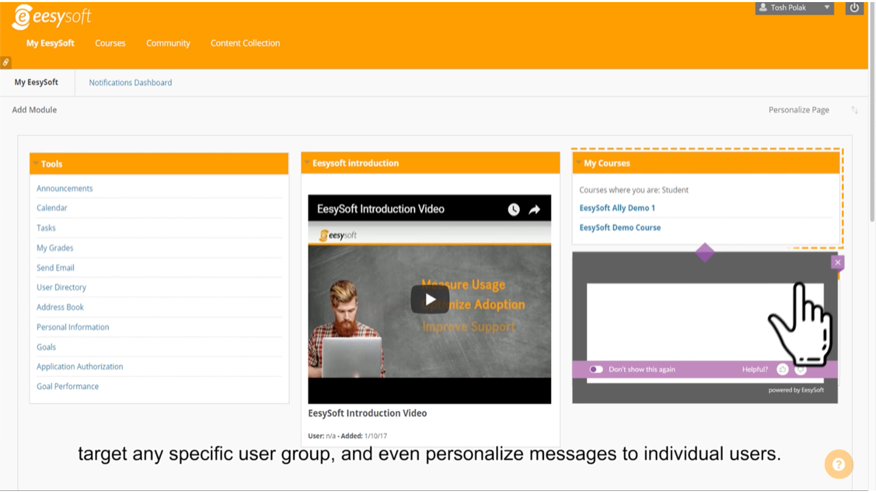Collapse the My Courses module
The image size is (876, 493).
point(579,163)
